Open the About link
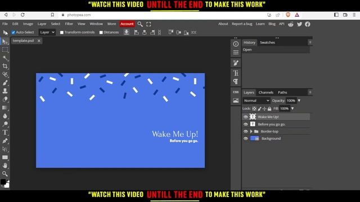This screenshot has height=202, width=360. (223, 24)
